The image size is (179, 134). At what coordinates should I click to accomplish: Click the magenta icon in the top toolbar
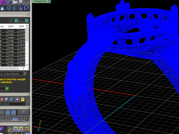(3, 2)
